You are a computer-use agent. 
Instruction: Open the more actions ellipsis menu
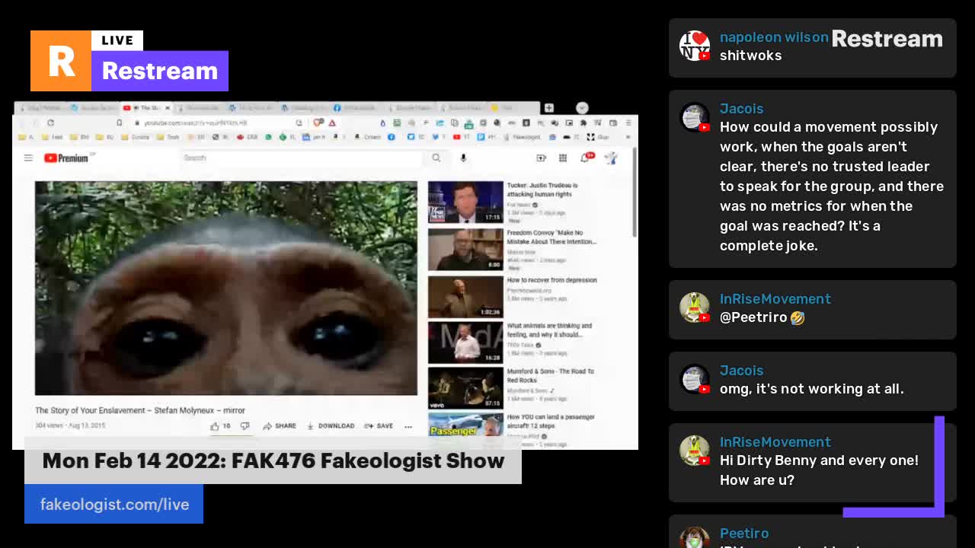pos(408,426)
